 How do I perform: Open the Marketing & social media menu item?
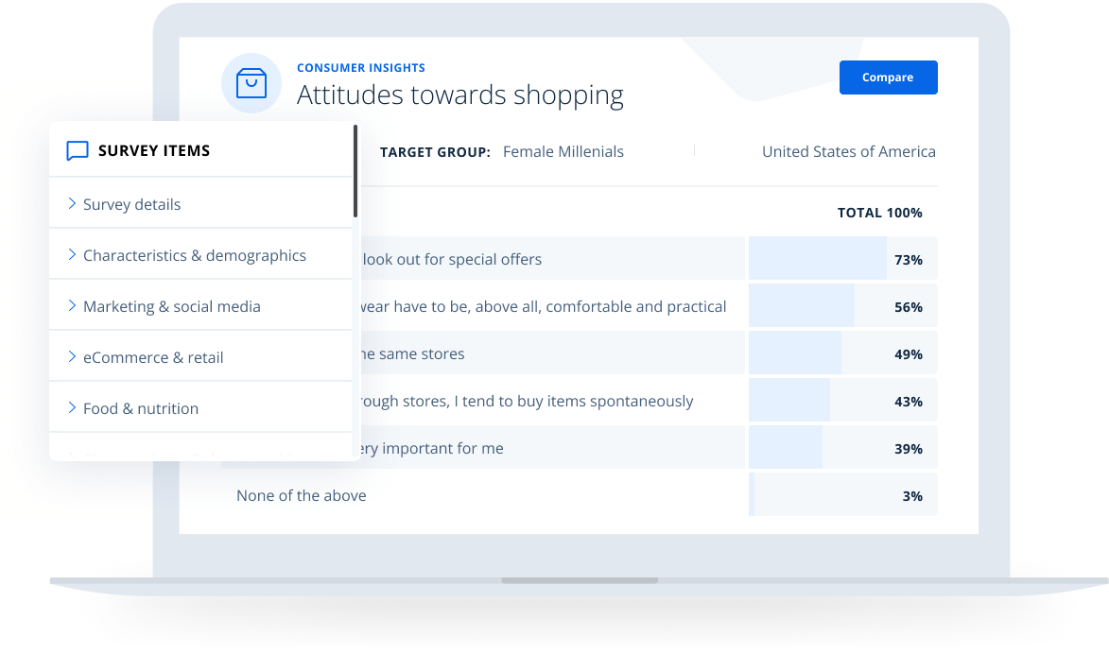[171, 305]
